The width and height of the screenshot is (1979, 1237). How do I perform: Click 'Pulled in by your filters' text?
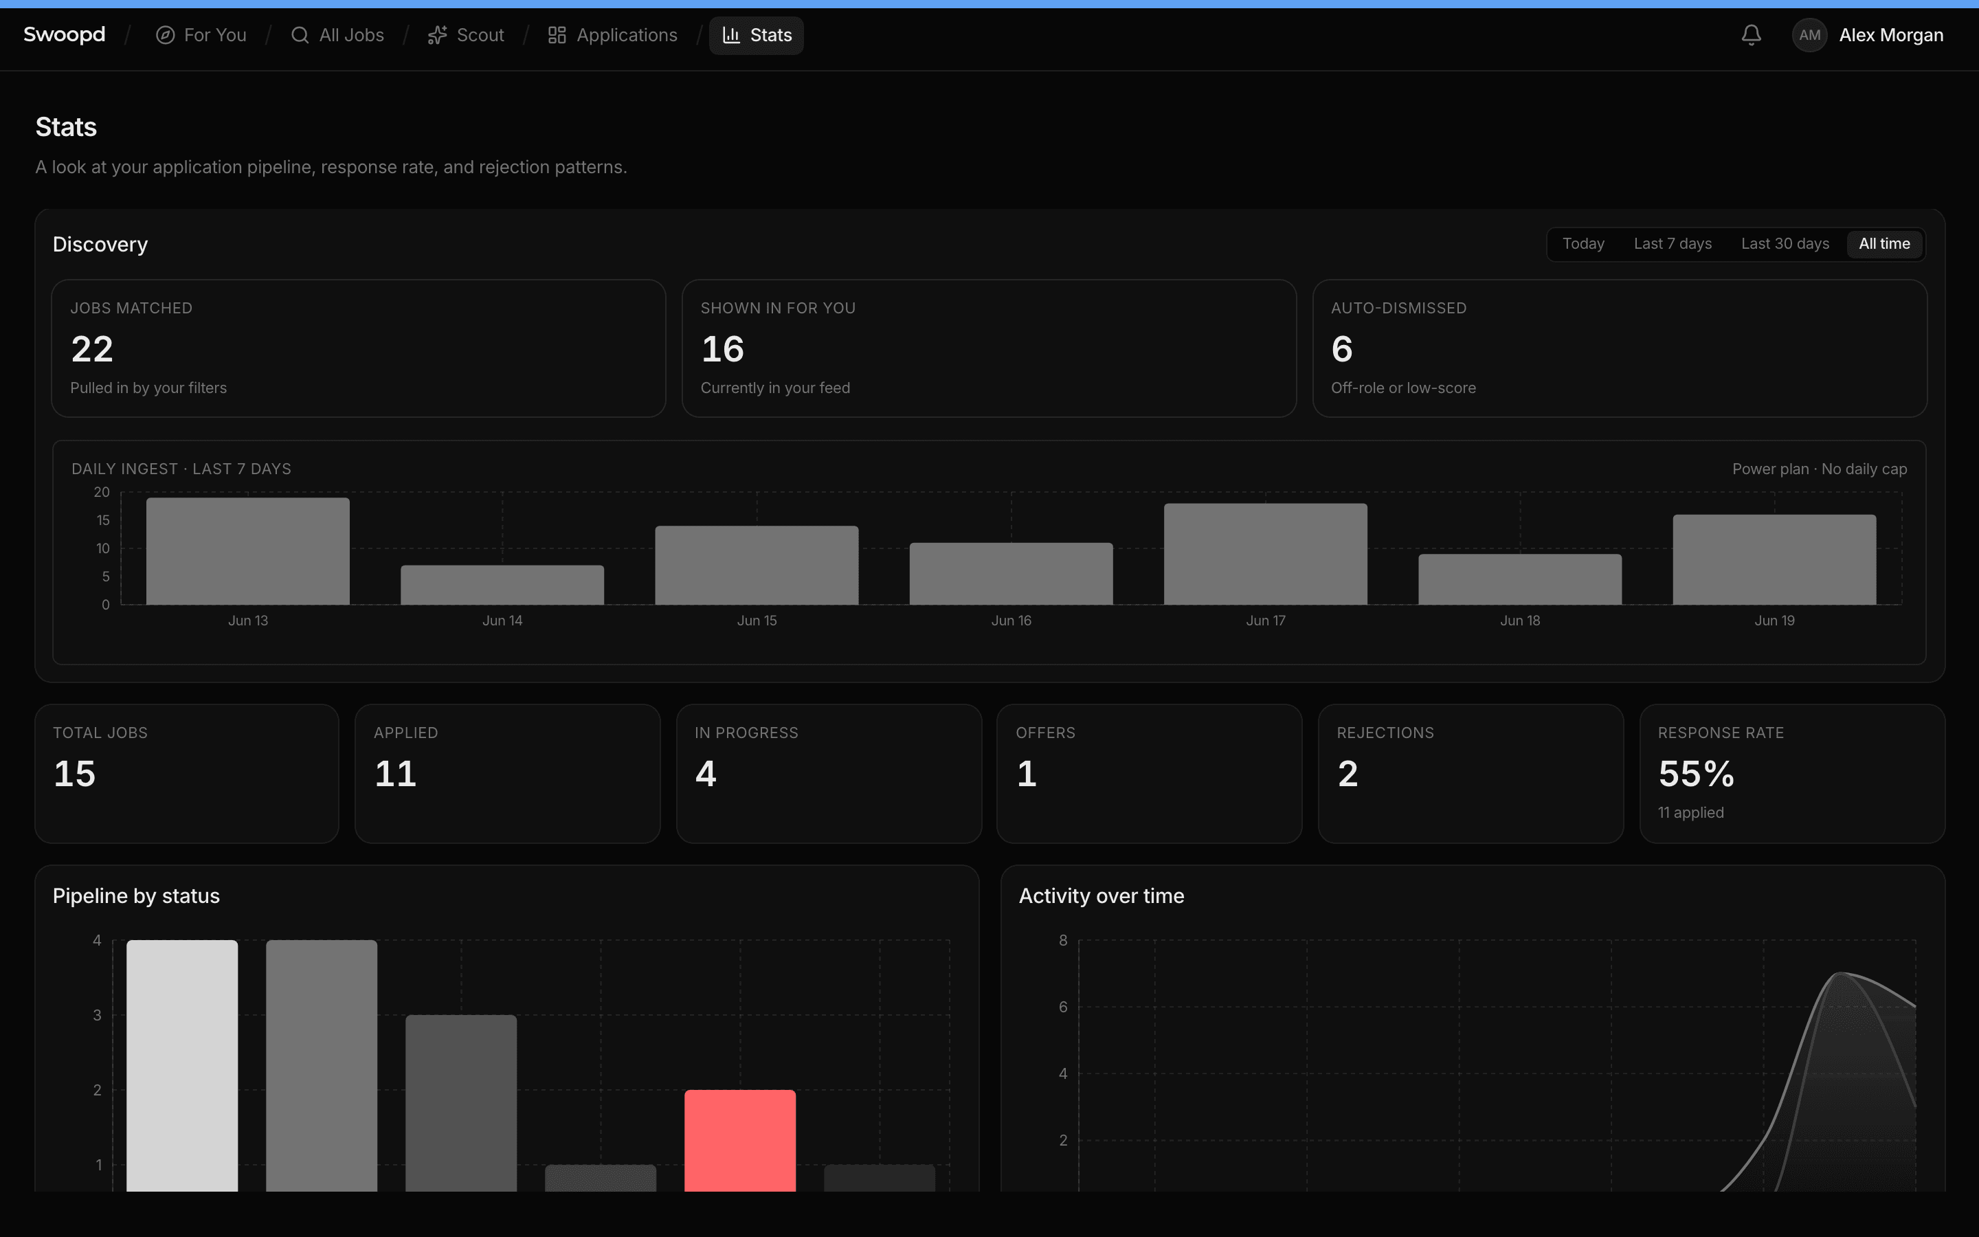tap(148, 388)
